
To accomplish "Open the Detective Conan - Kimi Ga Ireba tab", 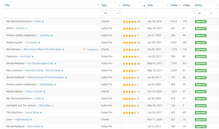I will click(x=43, y=70).
